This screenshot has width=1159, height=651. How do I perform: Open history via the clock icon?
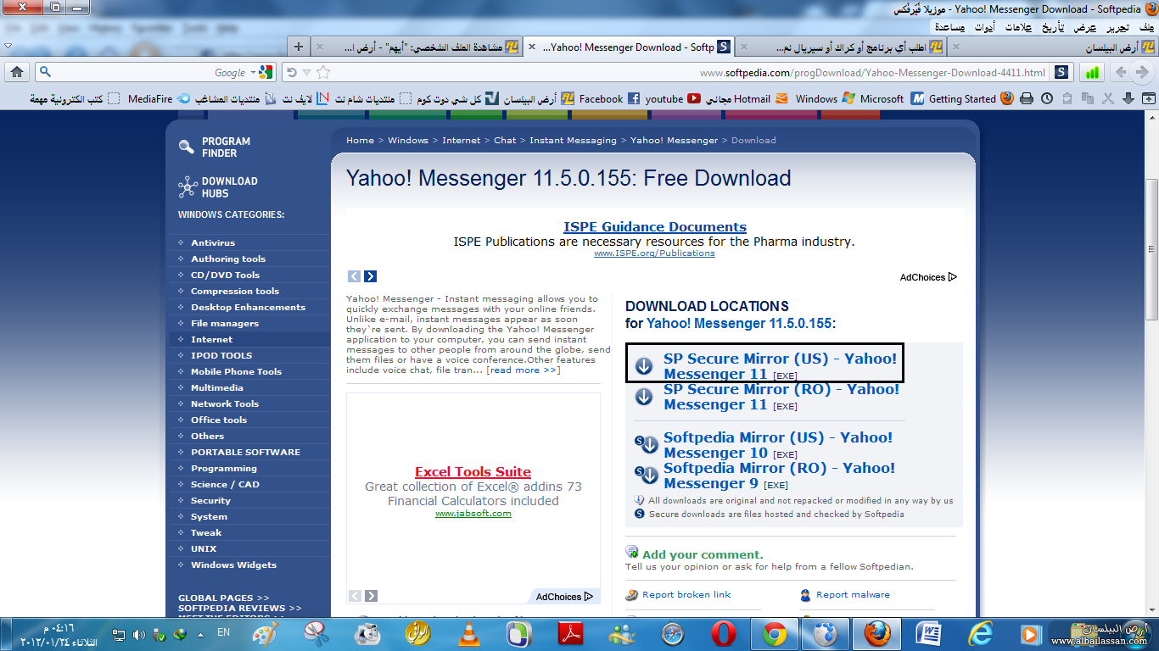point(1047,98)
